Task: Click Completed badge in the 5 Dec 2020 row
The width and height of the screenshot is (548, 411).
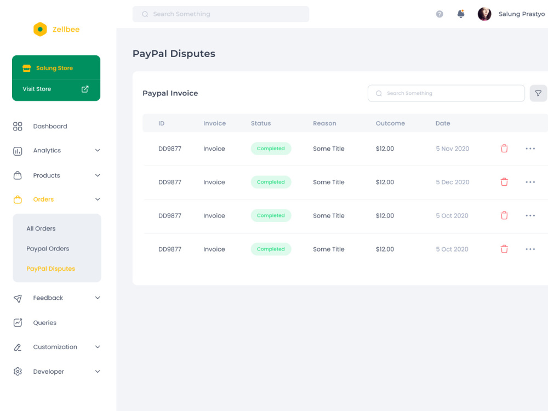Action: pyautogui.click(x=271, y=182)
